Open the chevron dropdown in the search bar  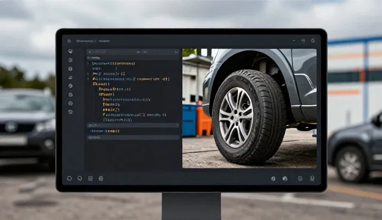(x=176, y=52)
